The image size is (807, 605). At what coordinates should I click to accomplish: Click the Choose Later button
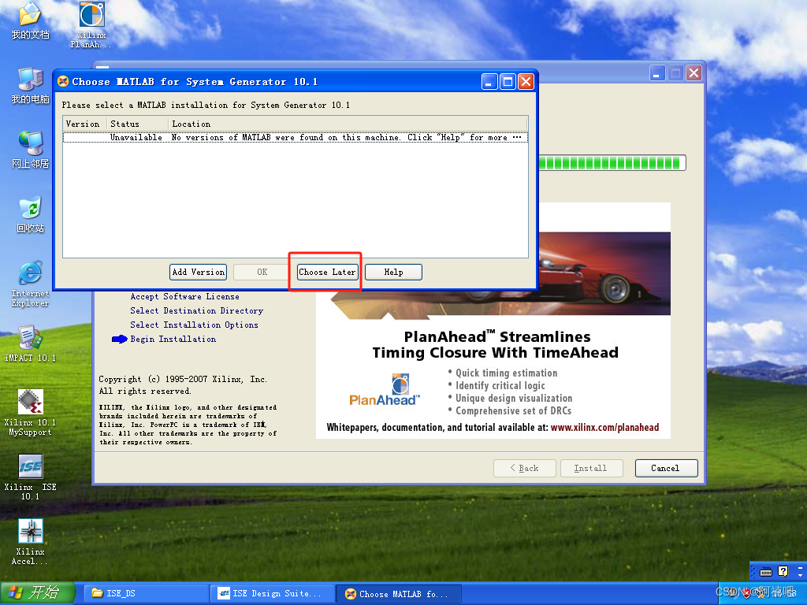pyautogui.click(x=327, y=272)
